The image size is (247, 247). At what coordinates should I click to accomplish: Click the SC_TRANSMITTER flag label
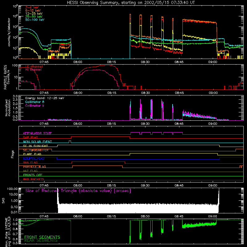click(x=36, y=150)
